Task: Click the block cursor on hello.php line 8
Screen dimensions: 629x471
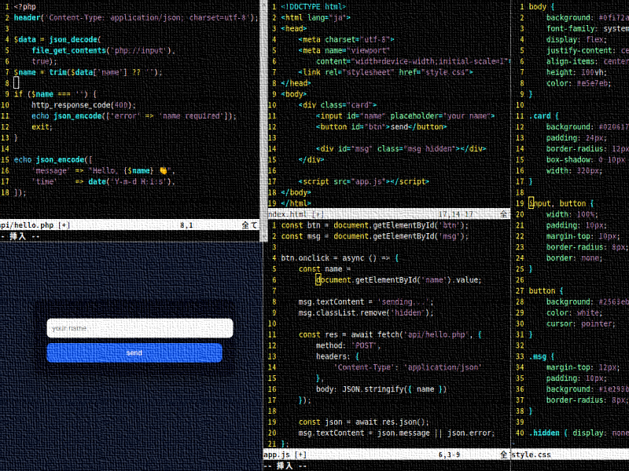Action: [17, 82]
